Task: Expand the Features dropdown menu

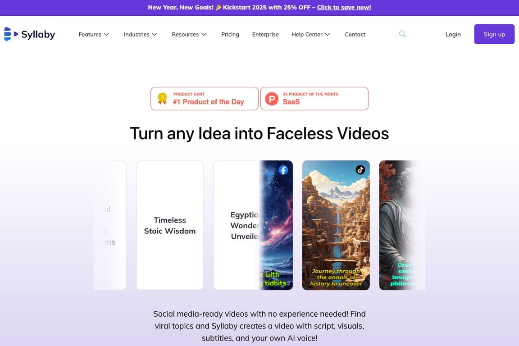Action: tap(94, 34)
